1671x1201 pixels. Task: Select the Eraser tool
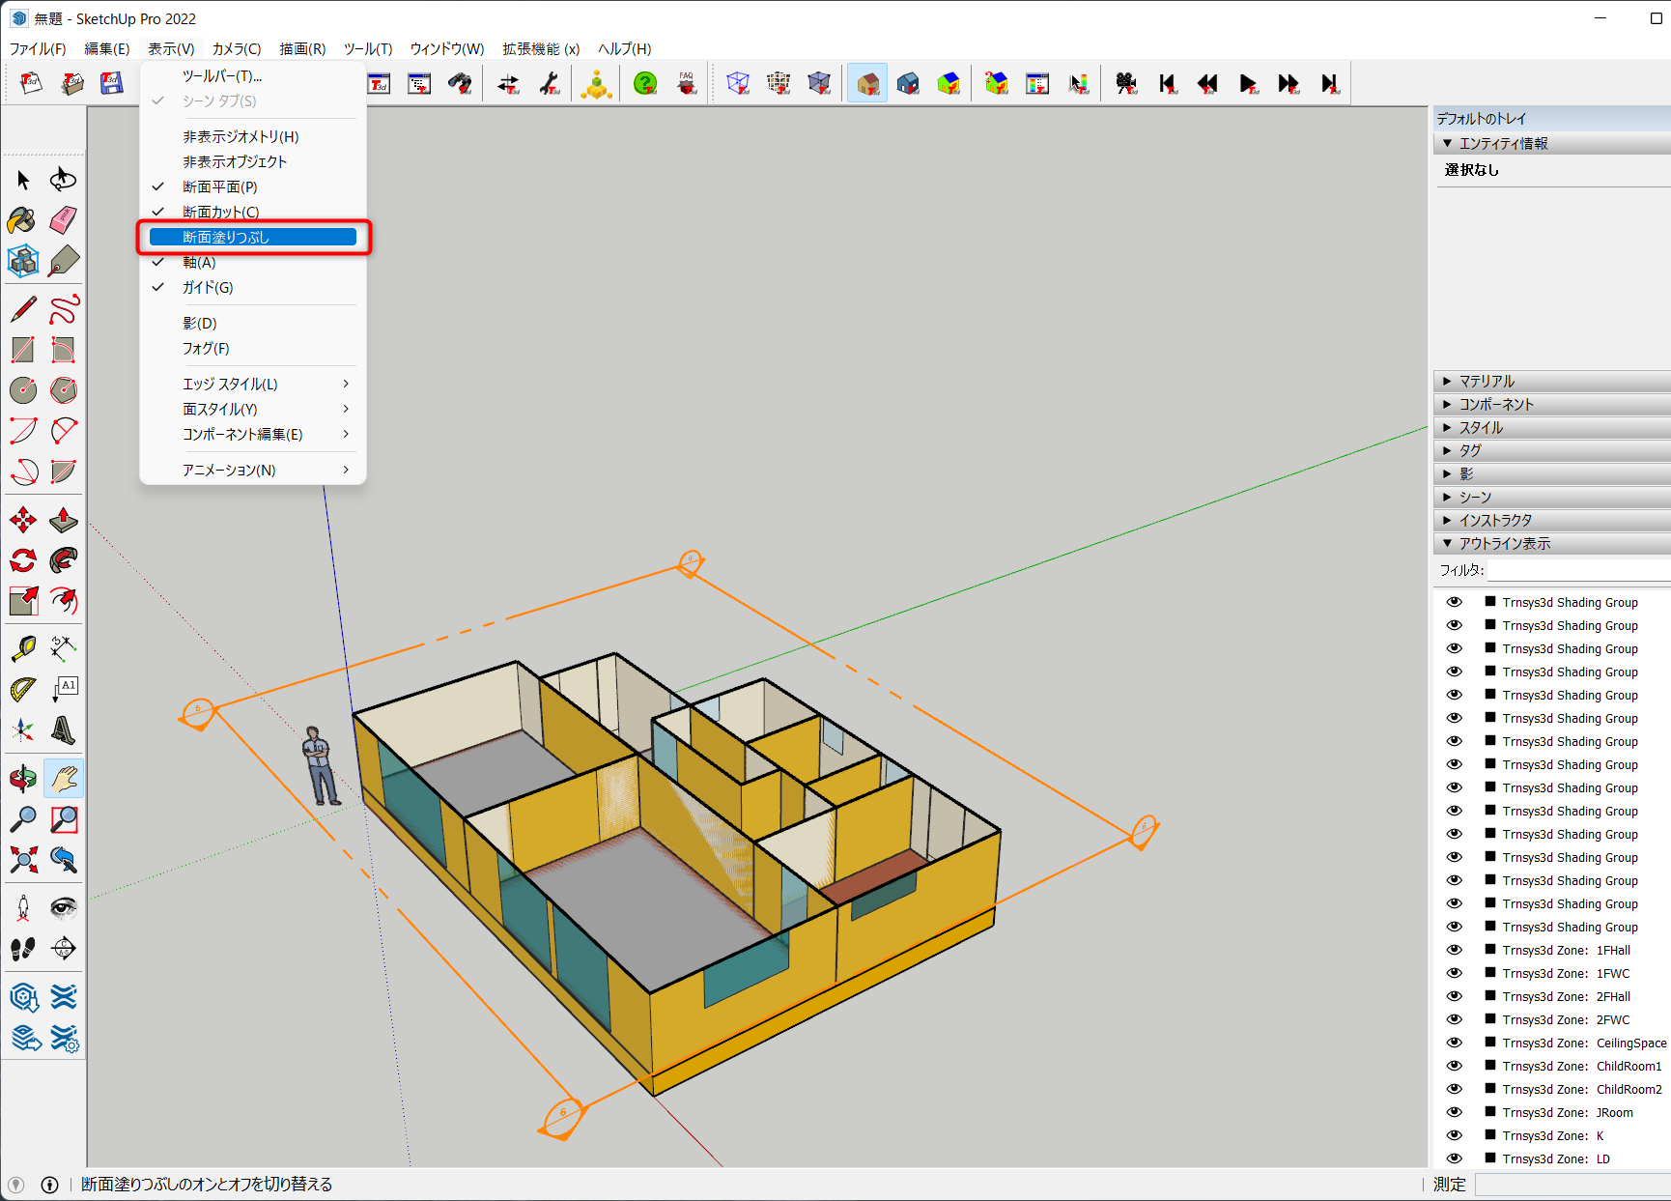click(64, 219)
